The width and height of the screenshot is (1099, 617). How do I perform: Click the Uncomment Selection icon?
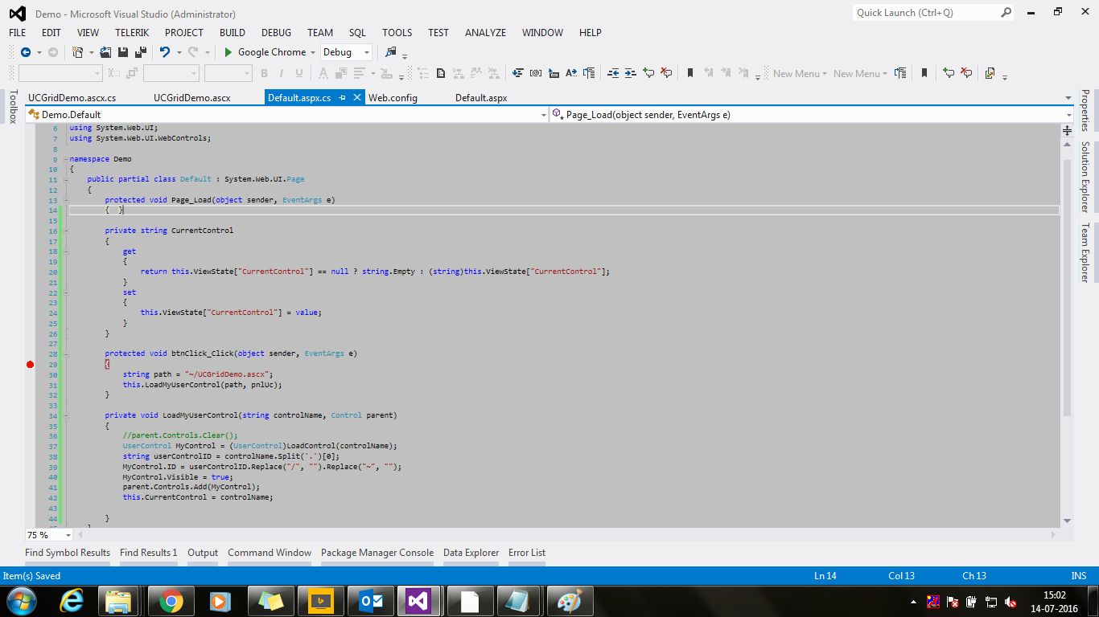point(666,73)
